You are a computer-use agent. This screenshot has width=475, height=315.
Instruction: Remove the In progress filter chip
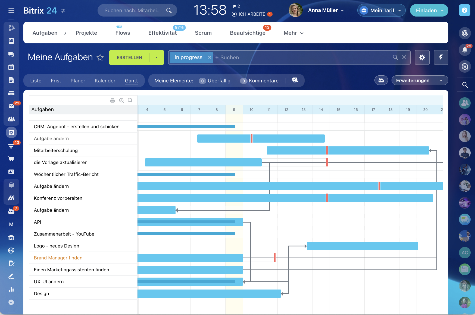[x=210, y=57]
